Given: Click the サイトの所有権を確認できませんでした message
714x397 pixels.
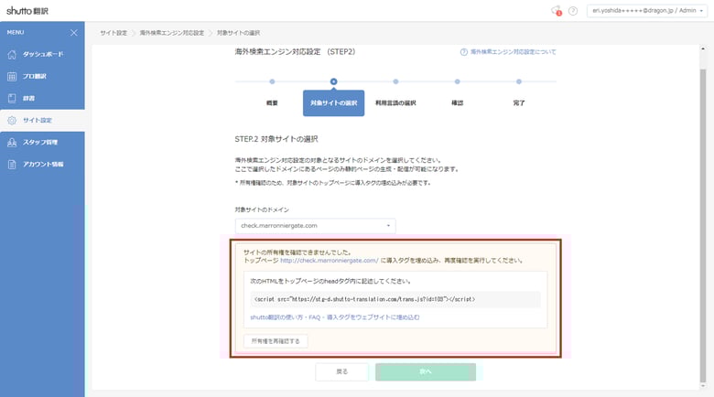Looking at the screenshot, I should coord(297,252).
